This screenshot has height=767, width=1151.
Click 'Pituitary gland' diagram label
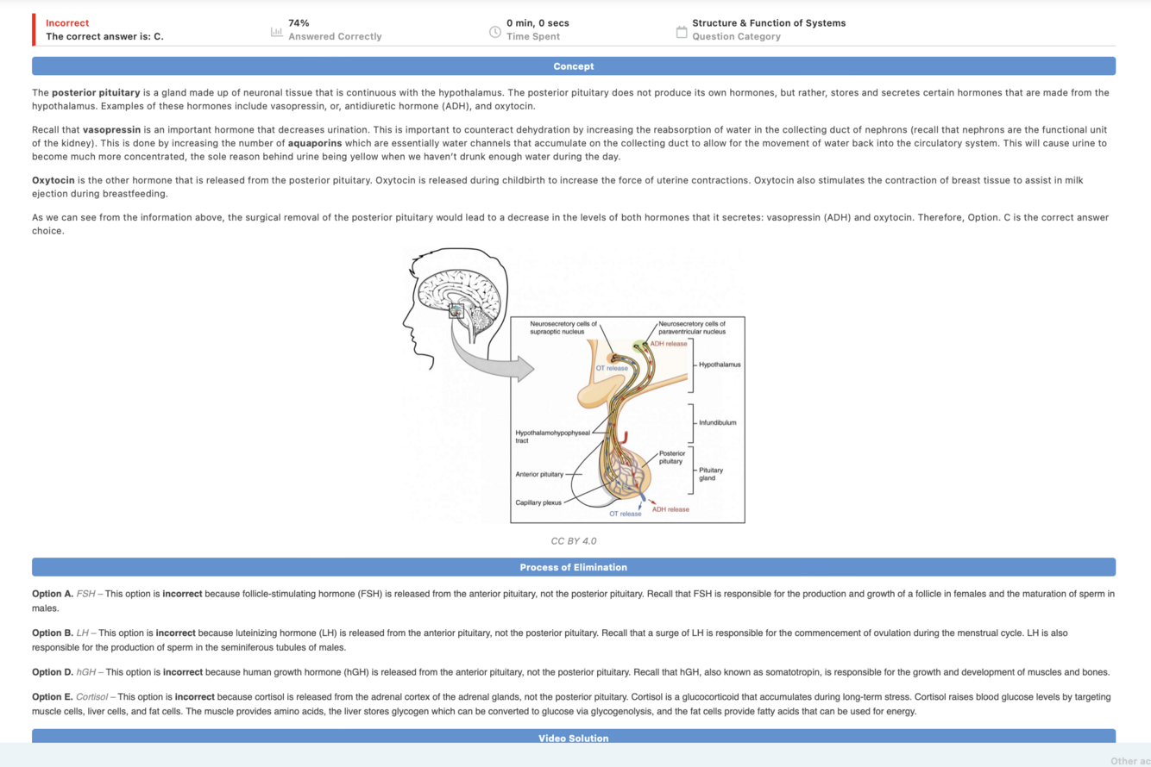[711, 474]
